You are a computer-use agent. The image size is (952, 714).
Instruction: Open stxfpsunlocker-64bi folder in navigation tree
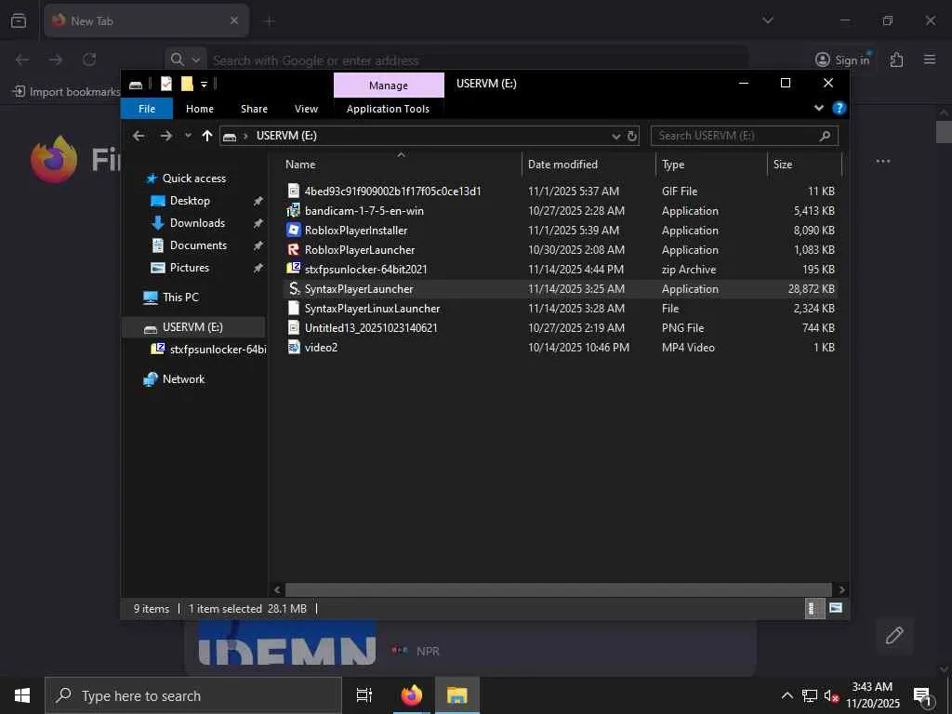point(218,350)
